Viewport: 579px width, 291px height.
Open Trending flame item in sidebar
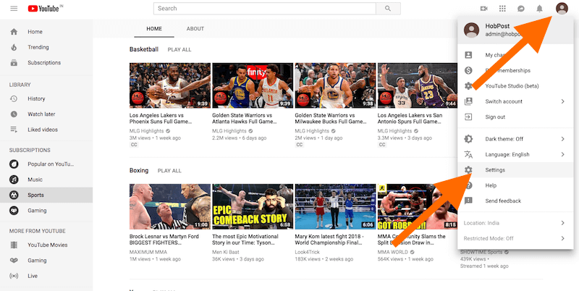click(46, 47)
